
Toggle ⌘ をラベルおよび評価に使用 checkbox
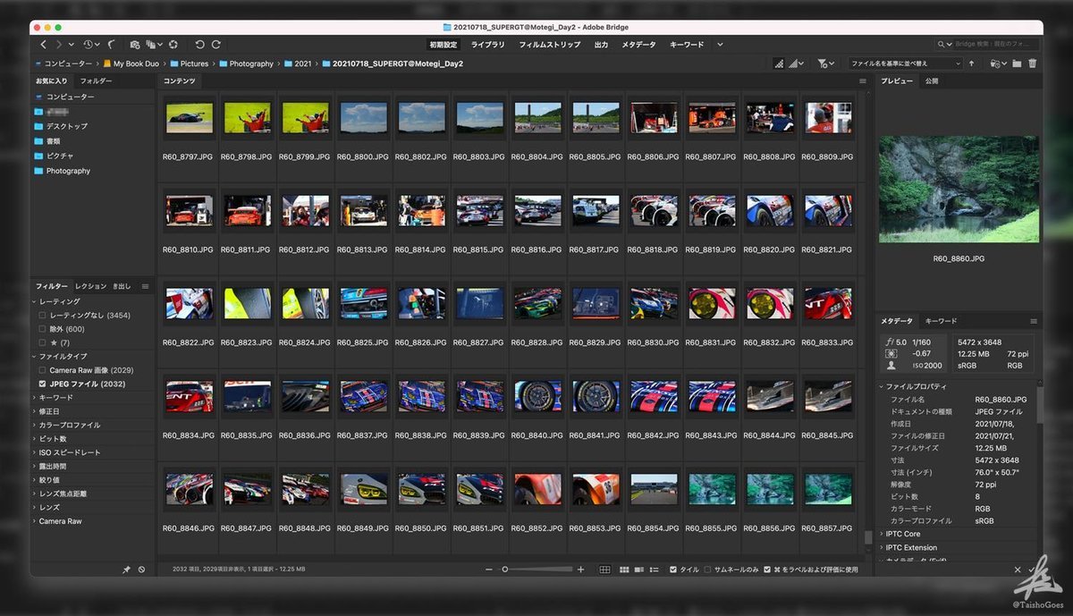pyautogui.click(x=767, y=570)
